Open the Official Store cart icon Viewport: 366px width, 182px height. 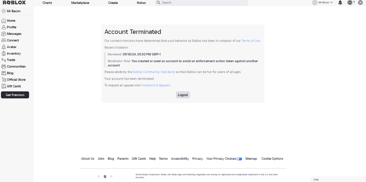pos(4,80)
